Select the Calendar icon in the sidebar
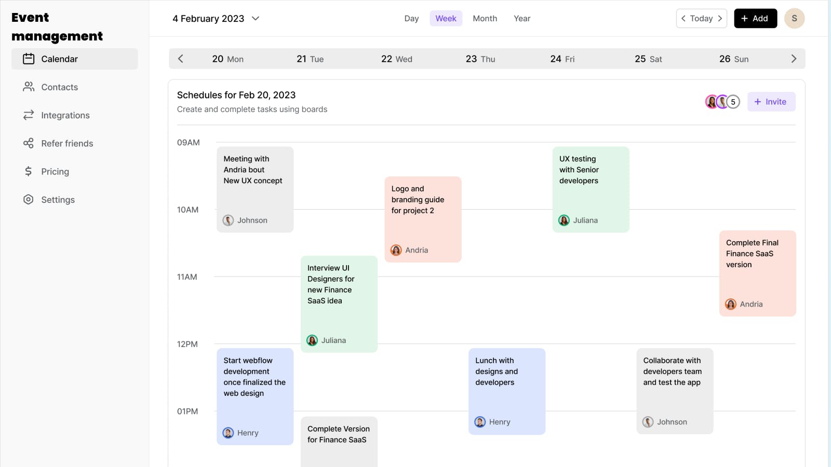 [30, 59]
